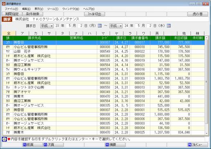This screenshot has height=149, width=211.
Task: Go to next page with 次頁 button
Action: (53, 144)
